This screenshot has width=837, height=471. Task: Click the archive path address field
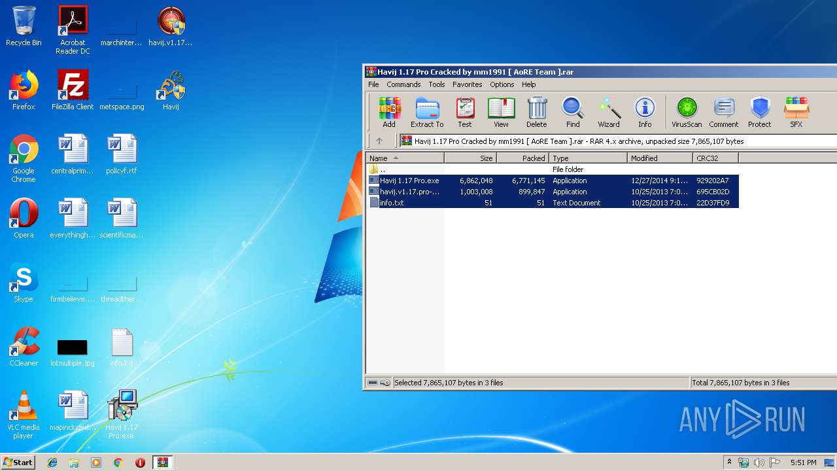coord(618,141)
